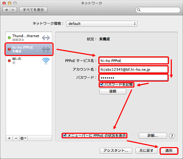The height and width of the screenshot is (159, 183).
Task: Click the 接続 connect button
Action: point(113,91)
